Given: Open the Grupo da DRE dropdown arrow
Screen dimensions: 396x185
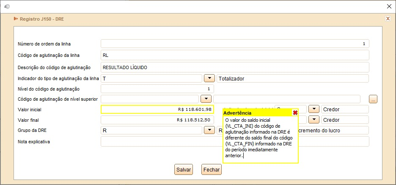Looking at the screenshot, I should tap(209, 130).
